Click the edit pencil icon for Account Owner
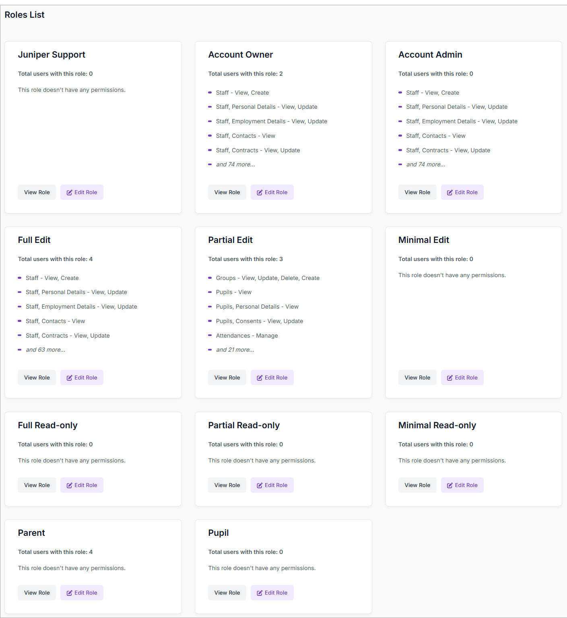 (260, 193)
